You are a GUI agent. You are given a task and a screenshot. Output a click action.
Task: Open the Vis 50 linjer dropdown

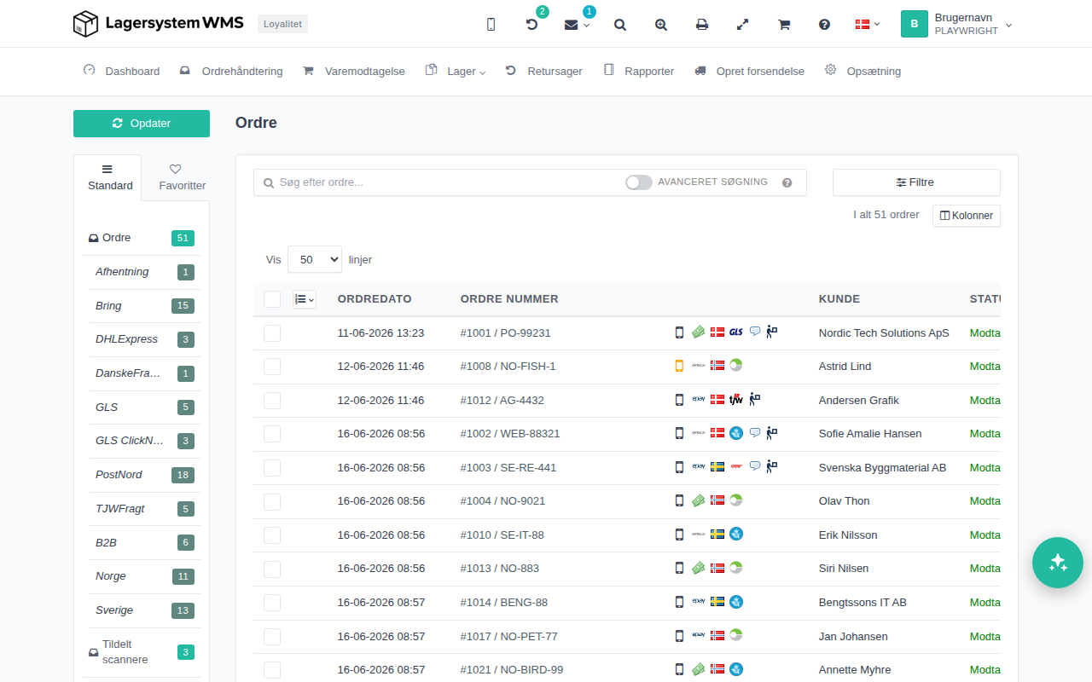pyautogui.click(x=315, y=259)
